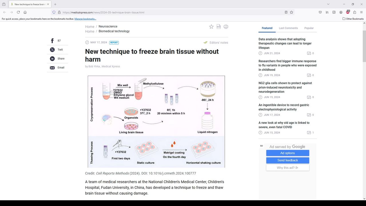Click the printer icon to print the article
366x206 pixels.
click(x=226, y=27)
